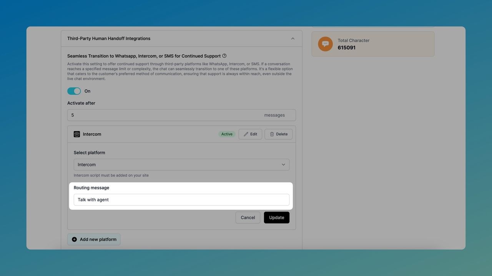Image resolution: width=492 pixels, height=276 pixels.
Task: Click the Routing message label
Action: click(x=91, y=188)
